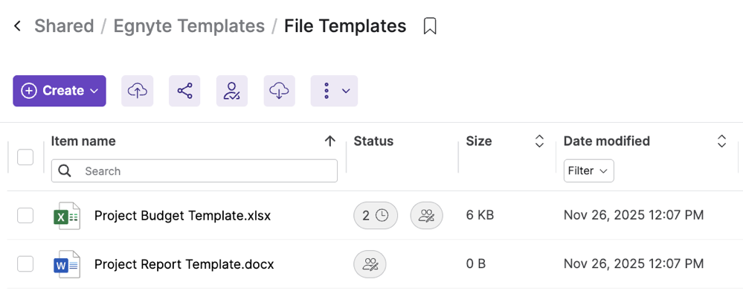The width and height of the screenshot is (743, 291).
Task: Click the 0 B size cell
Action: pos(476,264)
